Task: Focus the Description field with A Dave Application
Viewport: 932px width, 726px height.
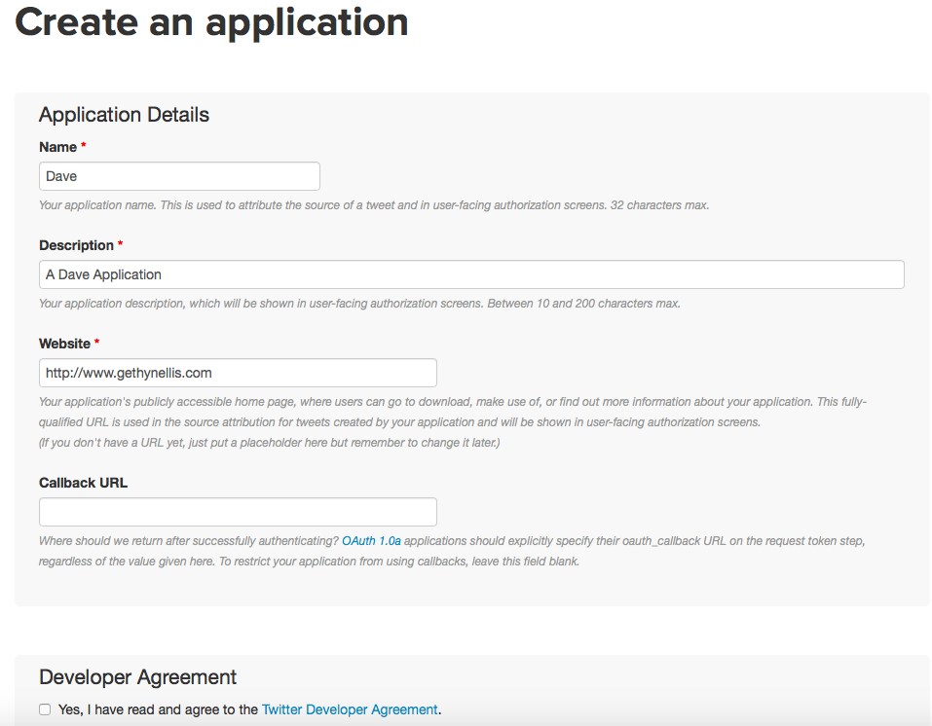Action: [471, 274]
